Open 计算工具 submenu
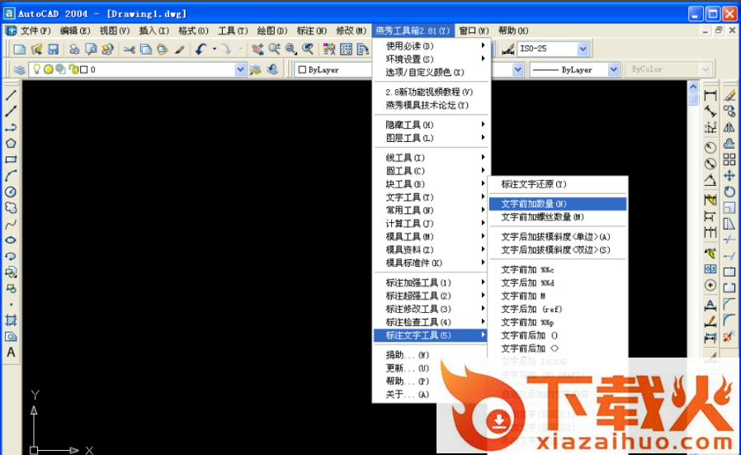This screenshot has width=741, height=455. (432, 224)
